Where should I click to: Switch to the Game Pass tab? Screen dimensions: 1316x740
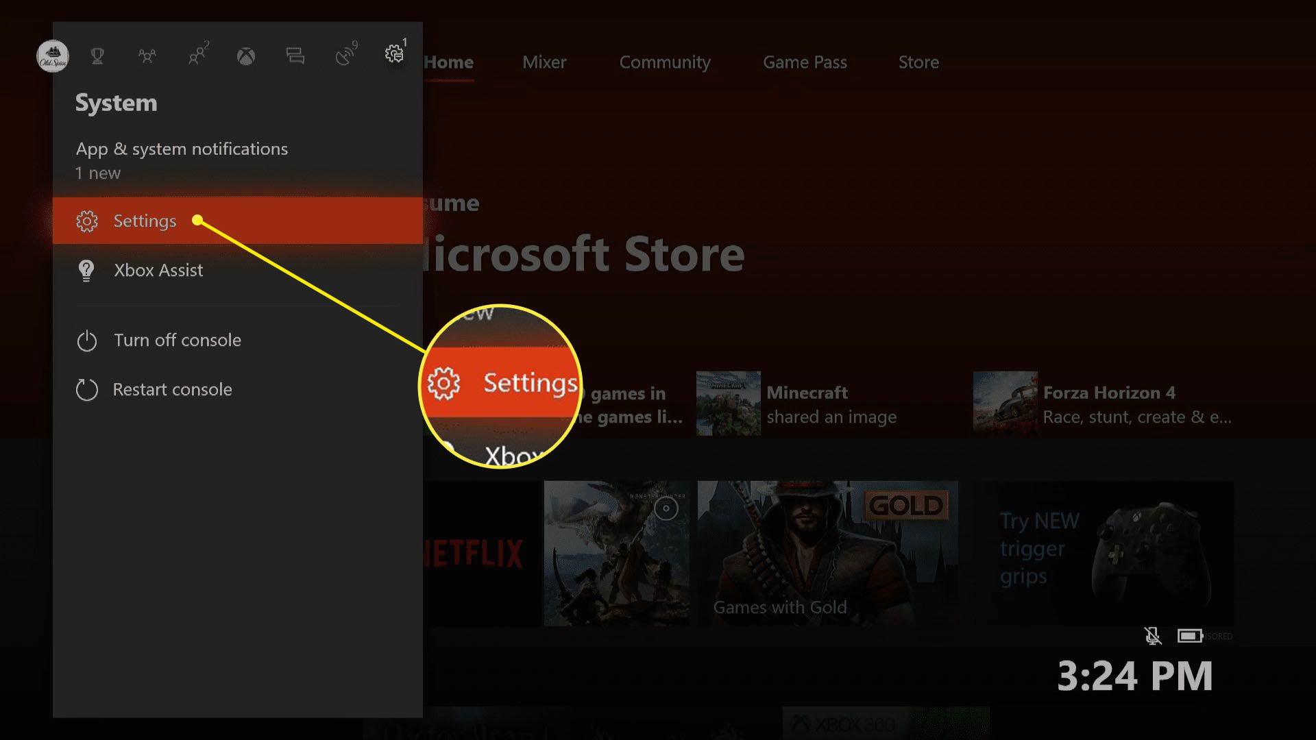click(x=805, y=62)
